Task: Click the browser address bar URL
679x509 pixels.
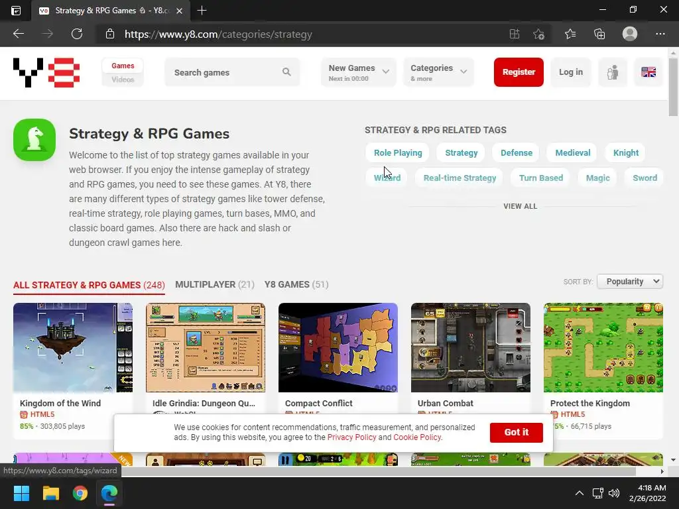Action: pos(218,34)
